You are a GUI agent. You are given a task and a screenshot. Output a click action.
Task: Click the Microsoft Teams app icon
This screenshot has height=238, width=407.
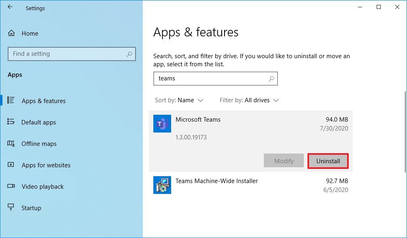pos(162,123)
